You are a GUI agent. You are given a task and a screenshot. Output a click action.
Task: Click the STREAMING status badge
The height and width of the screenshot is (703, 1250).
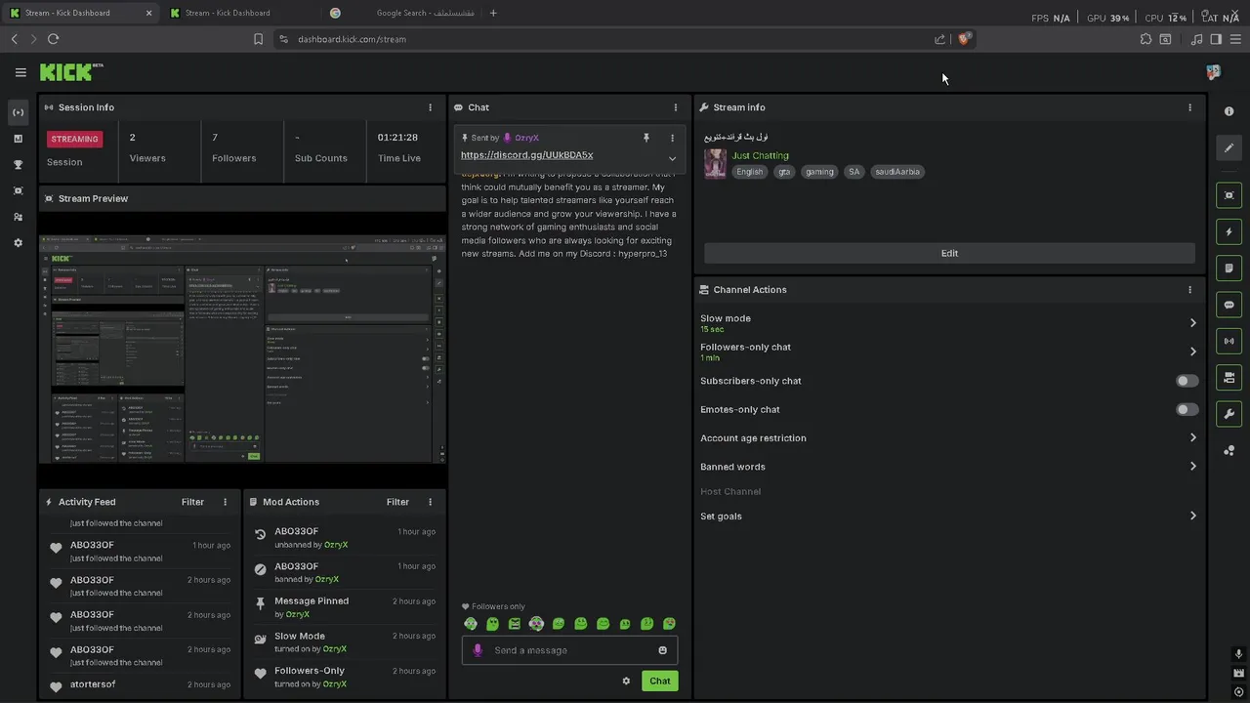75,139
